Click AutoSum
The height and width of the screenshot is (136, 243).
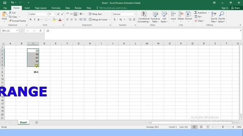coord(201,12)
